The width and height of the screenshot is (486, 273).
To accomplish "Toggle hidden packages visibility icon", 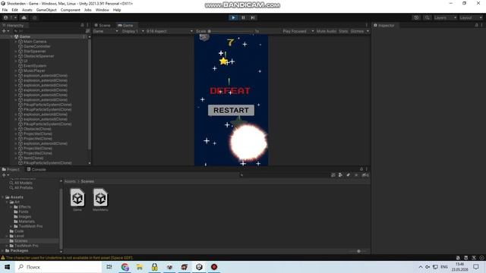I will pos(365,175).
